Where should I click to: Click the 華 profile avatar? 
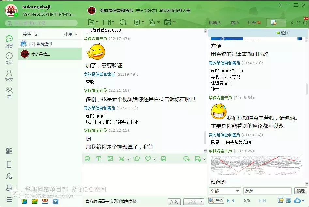coord(11,11)
